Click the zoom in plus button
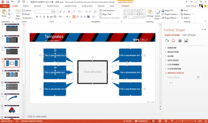Screen dimensions: 208x123 pyautogui.click(x=195, y=121)
